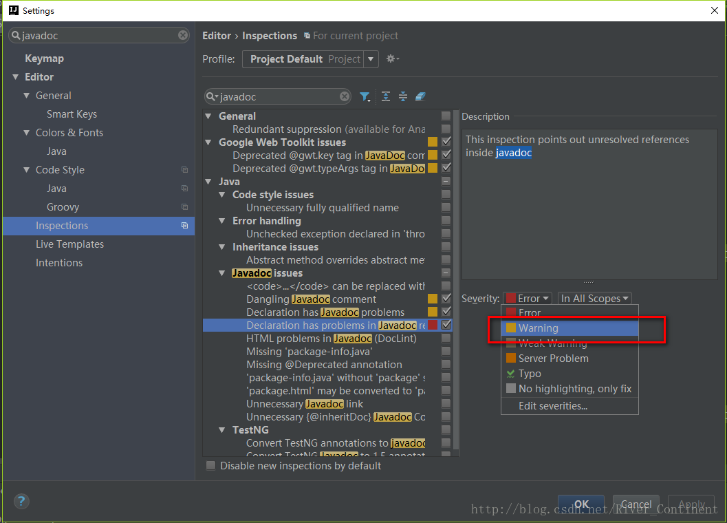This screenshot has height=523, width=727.
Task: Open the In All Scopes dropdown
Action: click(x=594, y=299)
